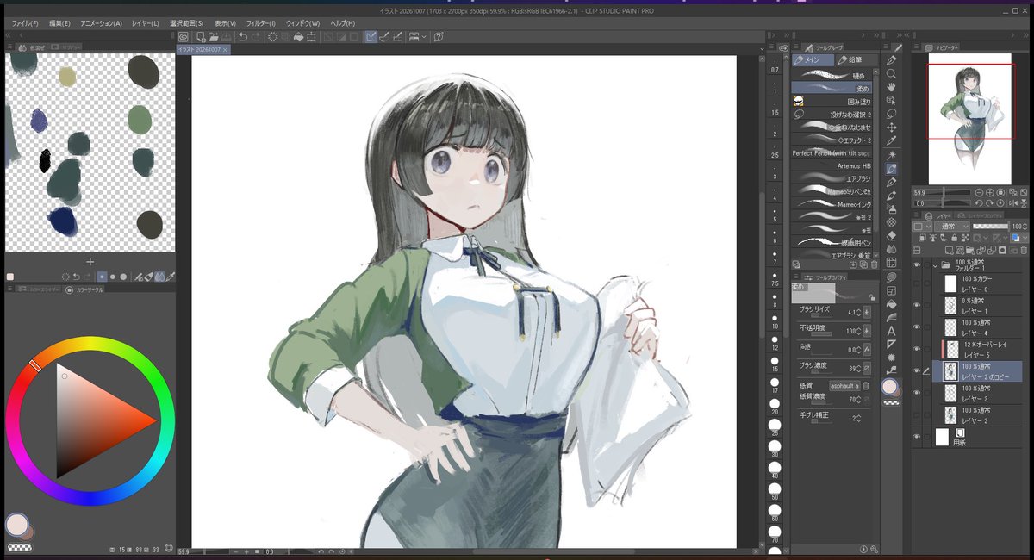Image resolution: width=1034 pixels, height=560 pixels.
Task: Open the レイヤー(L) menu
Action: [145, 23]
